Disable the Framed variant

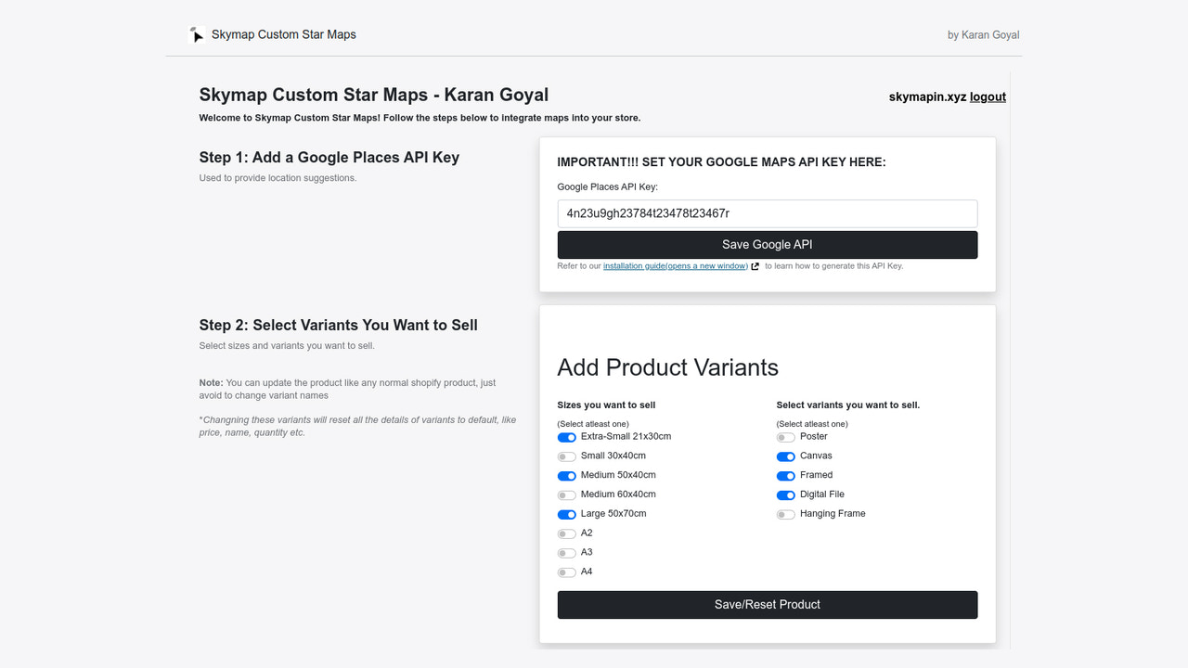tap(785, 475)
